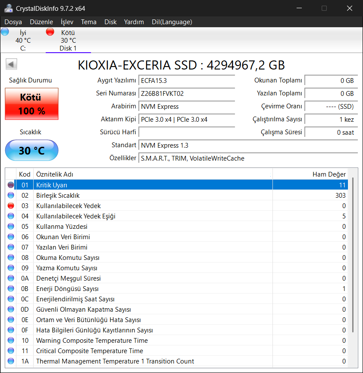Open the İşlev menu

click(67, 22)
